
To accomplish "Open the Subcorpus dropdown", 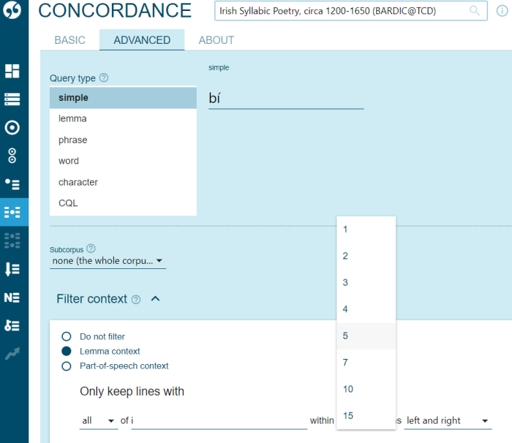I will pyautogui.click(x=108, y=261).
